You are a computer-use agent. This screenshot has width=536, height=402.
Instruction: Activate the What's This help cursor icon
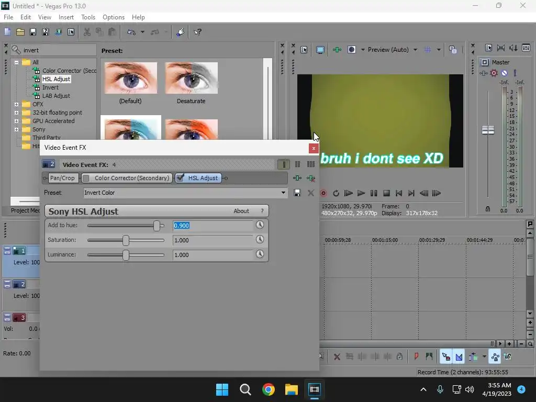click(197, 32)
